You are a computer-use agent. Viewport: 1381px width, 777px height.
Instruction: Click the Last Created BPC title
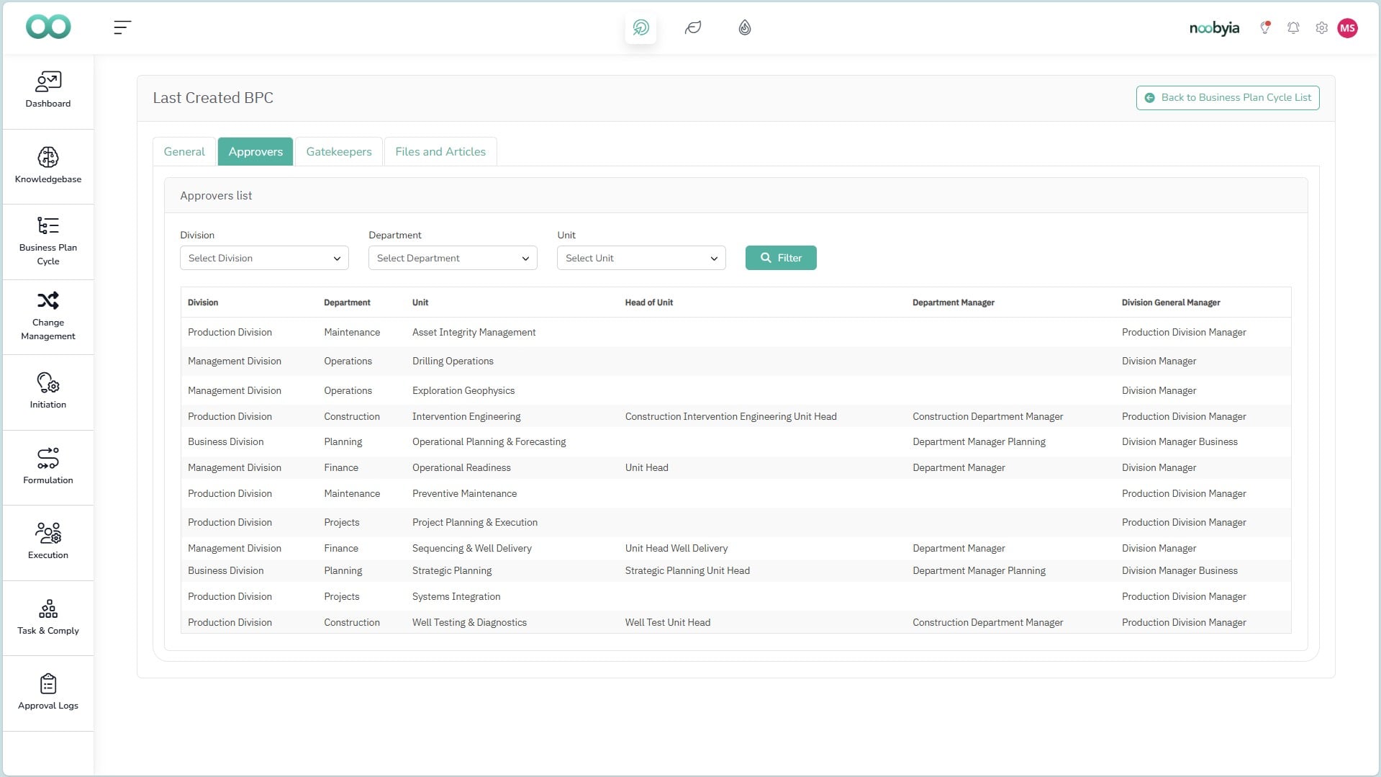(213, 98)
